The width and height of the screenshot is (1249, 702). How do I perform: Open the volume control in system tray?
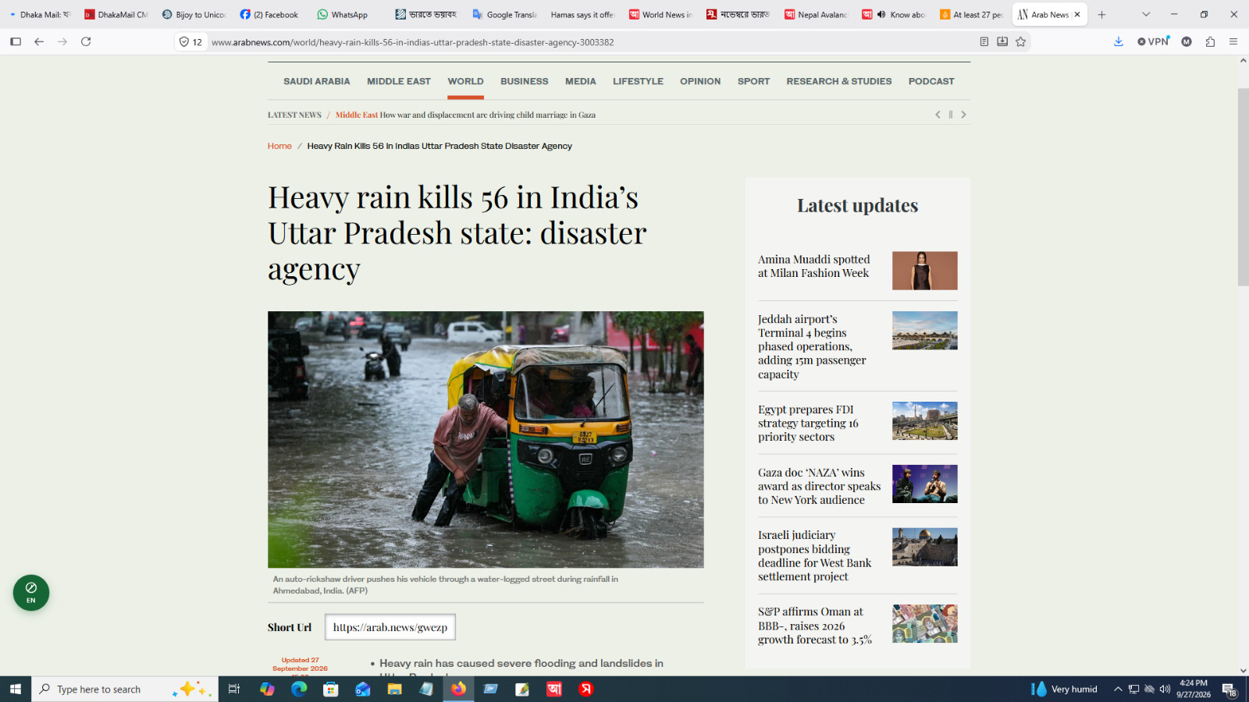point(1165,689)
